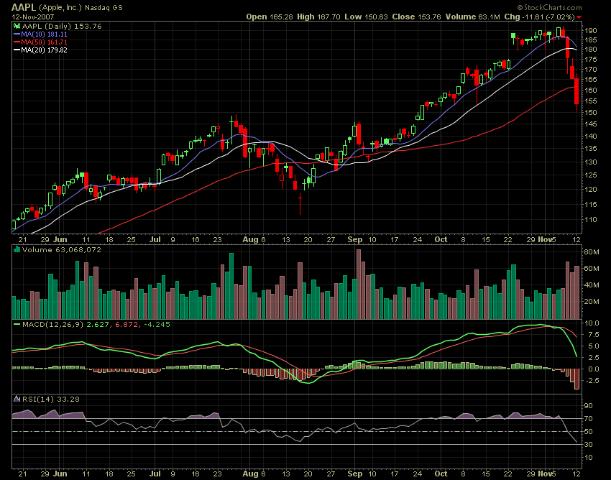611x480 pixels.
Task: Click the -2.5 MACD axis label
Action: click(592, 380)
